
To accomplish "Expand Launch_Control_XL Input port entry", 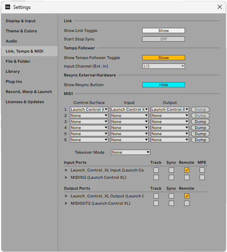I will (66, 170).
